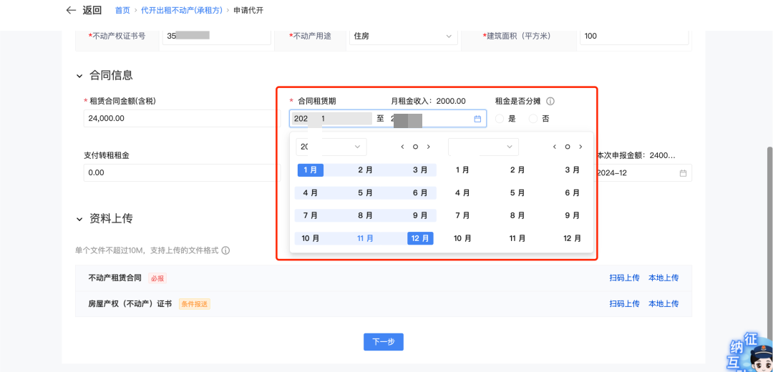Pick 10月 in the right calendar panel
The image size is (773, 372).
(462, 238)
